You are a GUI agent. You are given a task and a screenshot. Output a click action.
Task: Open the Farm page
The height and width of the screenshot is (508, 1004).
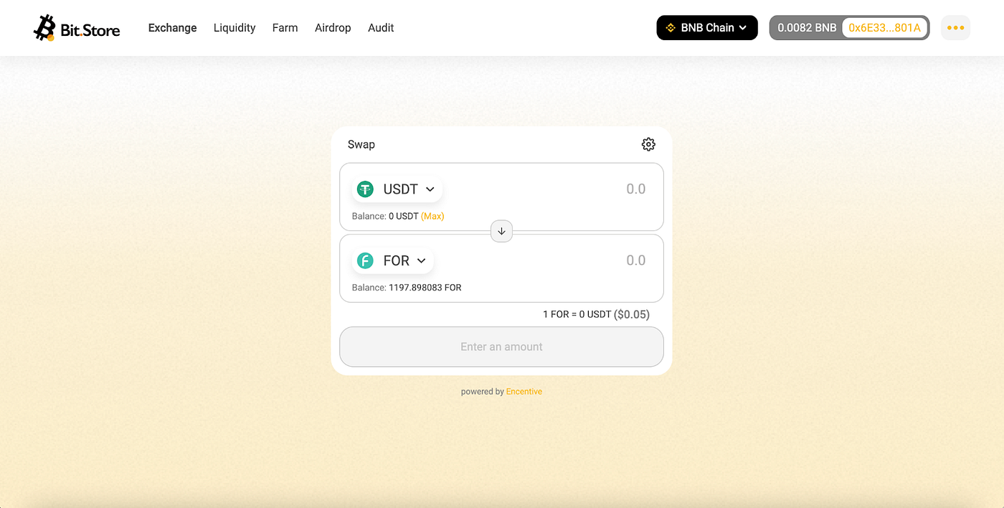point(285,28)
